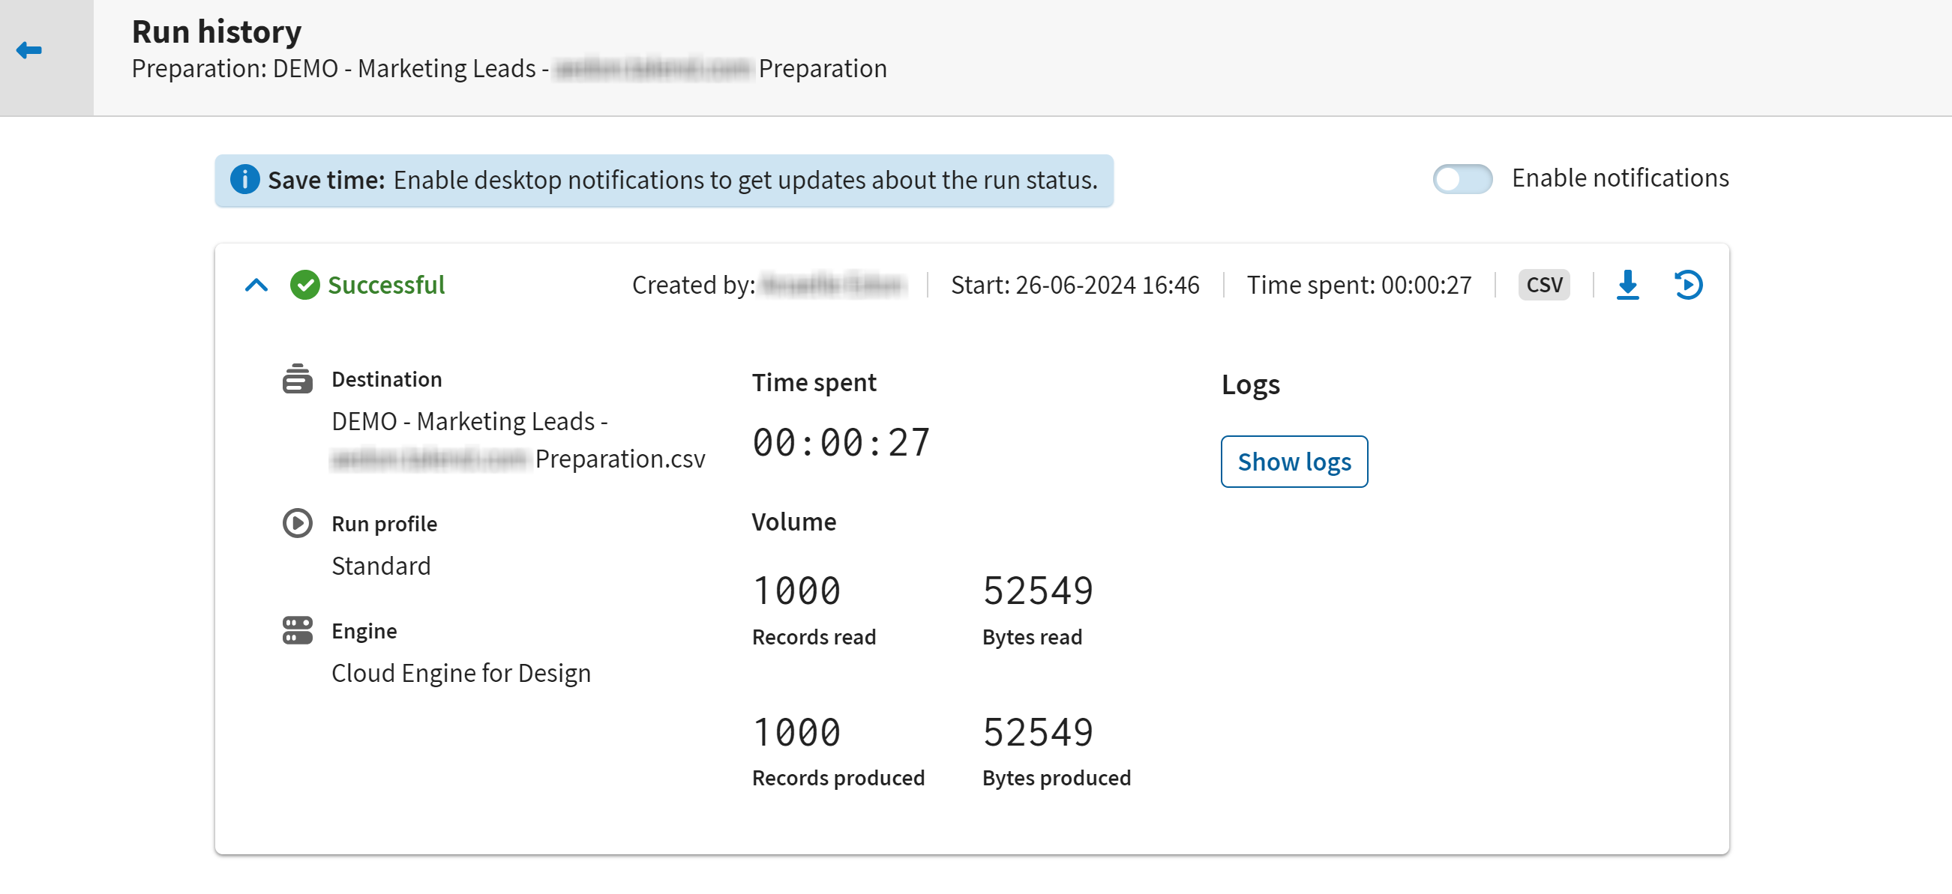Go back using the left arrow
1952x894 pixels.
[28, 50]
